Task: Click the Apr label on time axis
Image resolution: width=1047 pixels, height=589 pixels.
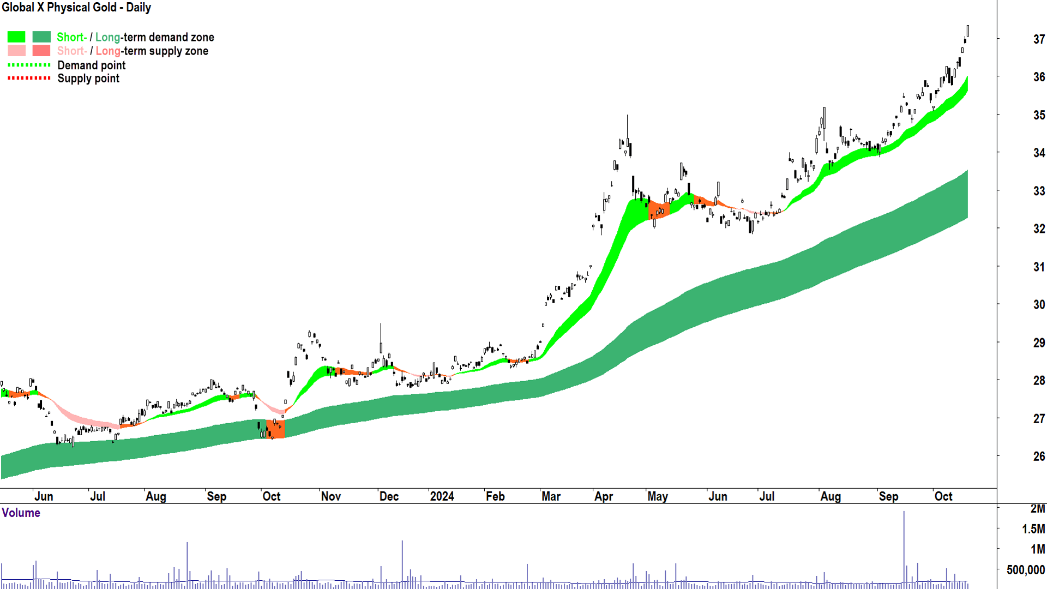Action: coord(604,496)
